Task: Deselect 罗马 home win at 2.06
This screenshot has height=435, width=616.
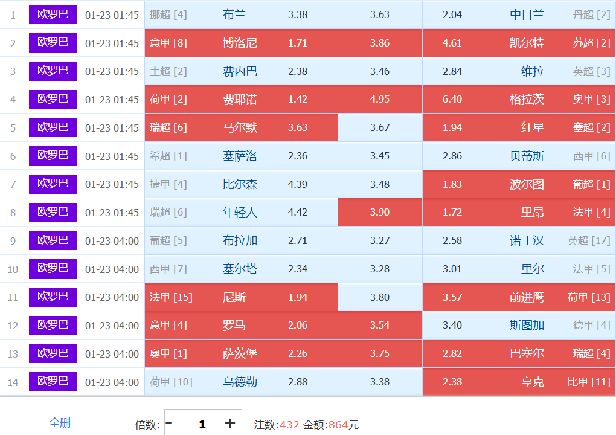Action: (241, 325)
